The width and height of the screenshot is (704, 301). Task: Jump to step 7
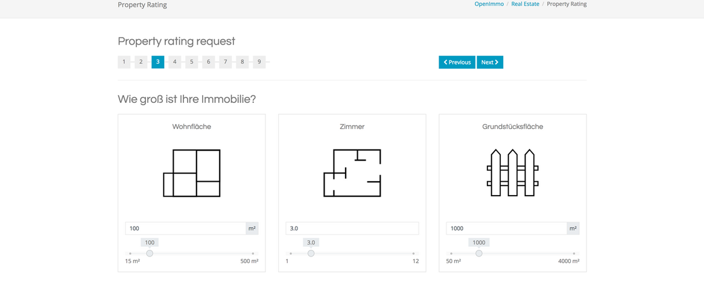[x=225, y=62]
